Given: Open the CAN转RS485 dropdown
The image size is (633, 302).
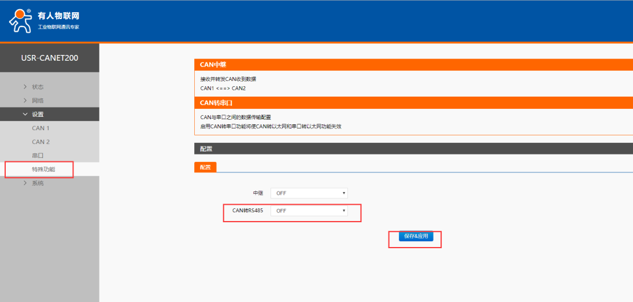Looking at the screenshot, I should [x=309, y=211].
